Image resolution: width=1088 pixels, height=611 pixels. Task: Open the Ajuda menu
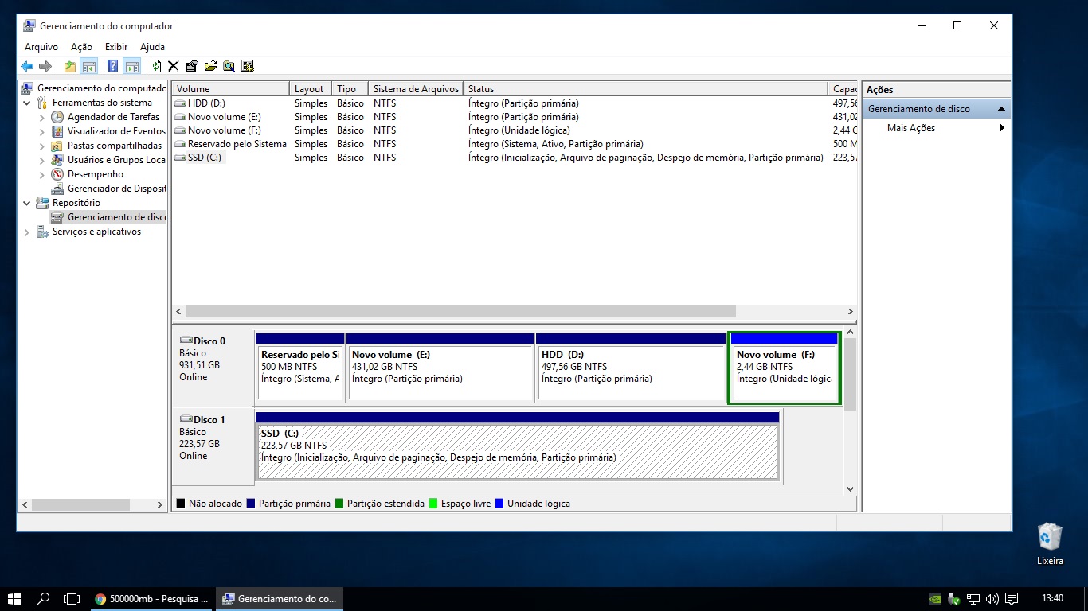pos(152,47)
